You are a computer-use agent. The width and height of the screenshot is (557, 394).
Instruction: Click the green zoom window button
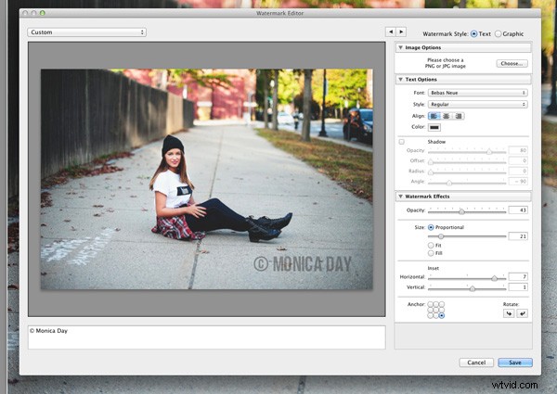tap(43, 13)
